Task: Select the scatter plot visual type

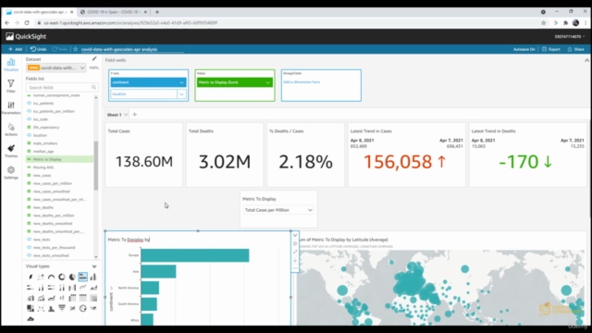Action: pyautogui.click(x=41, y=308)
